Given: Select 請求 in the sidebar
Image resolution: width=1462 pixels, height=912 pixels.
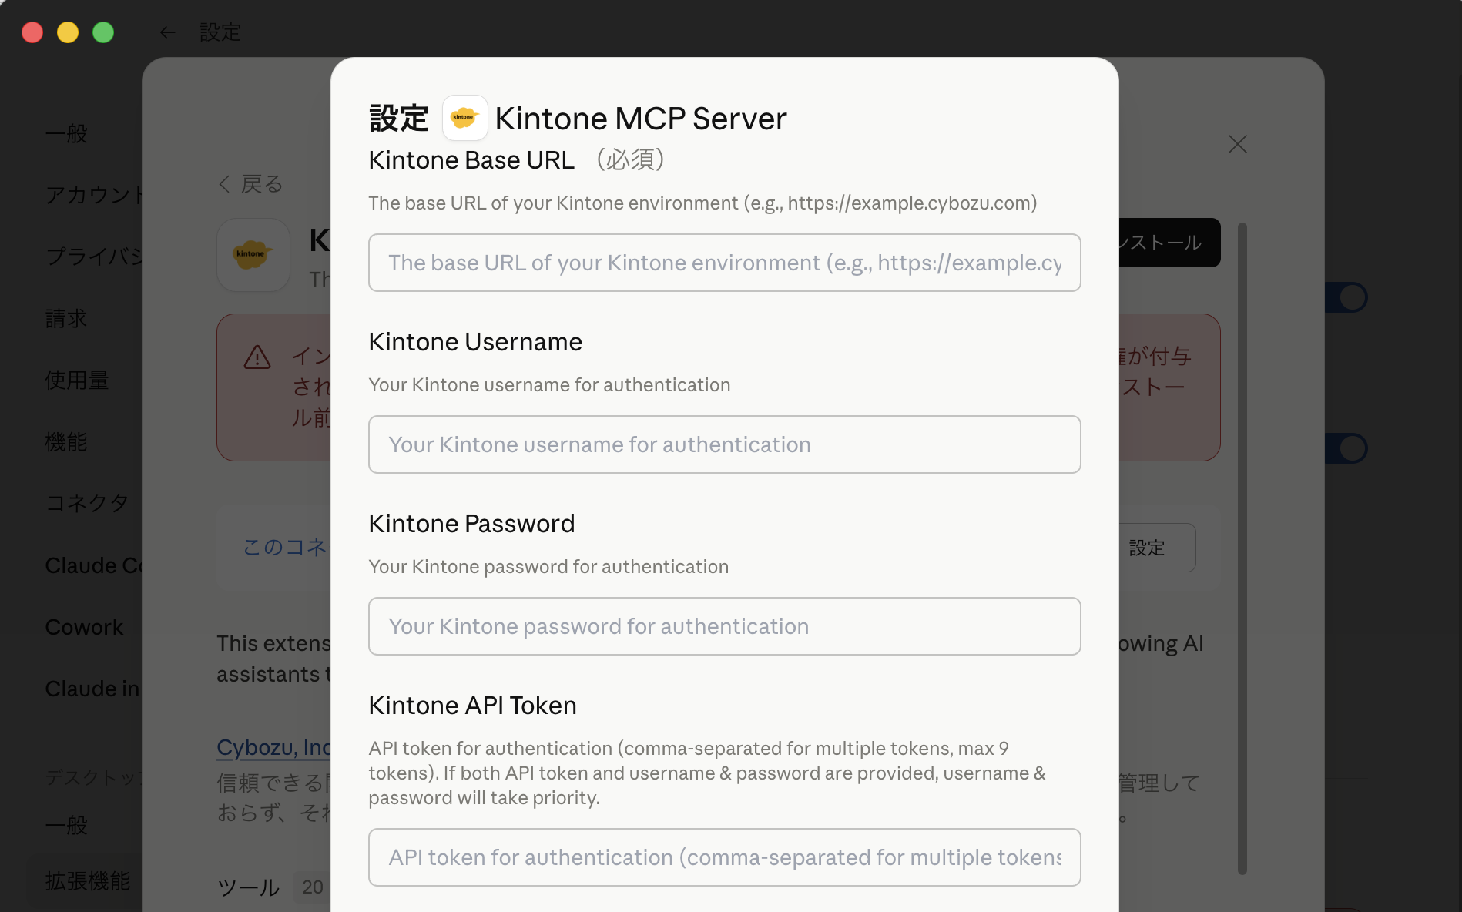Looking at the screenshot, I should point(66,318).
